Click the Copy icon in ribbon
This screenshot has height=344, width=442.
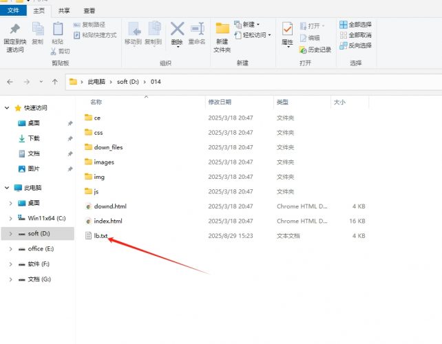tap(38, 33)
